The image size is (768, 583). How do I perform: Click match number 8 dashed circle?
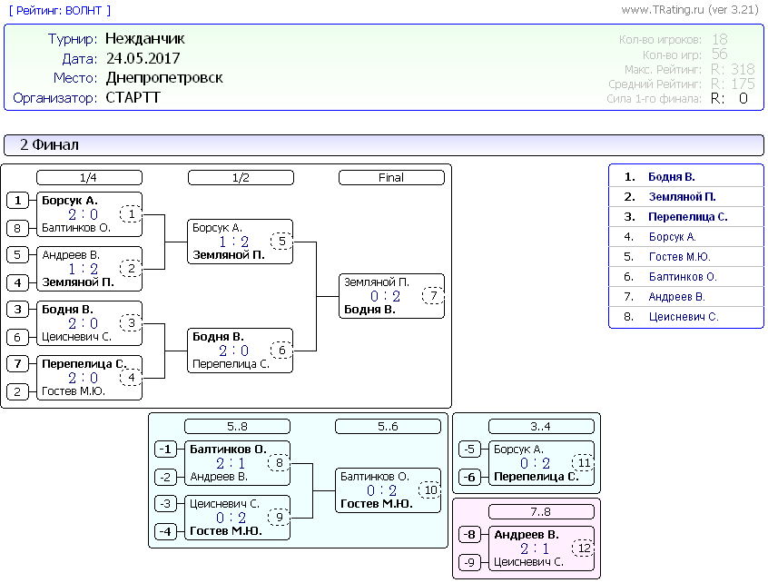(279, 463)
